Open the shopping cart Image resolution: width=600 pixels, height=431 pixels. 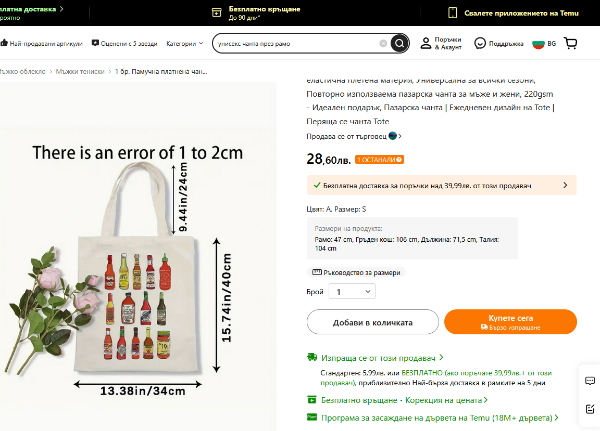point(571,44)
